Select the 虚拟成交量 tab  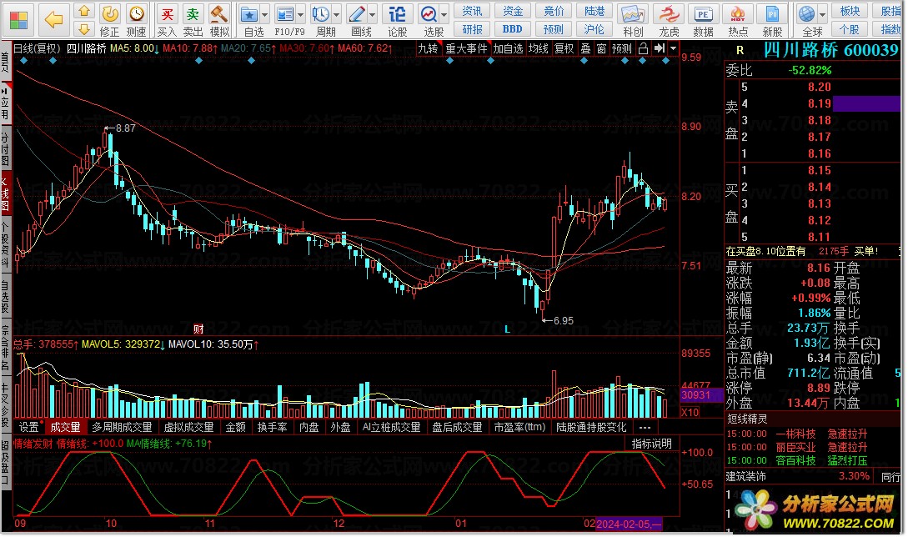(188, 427)
